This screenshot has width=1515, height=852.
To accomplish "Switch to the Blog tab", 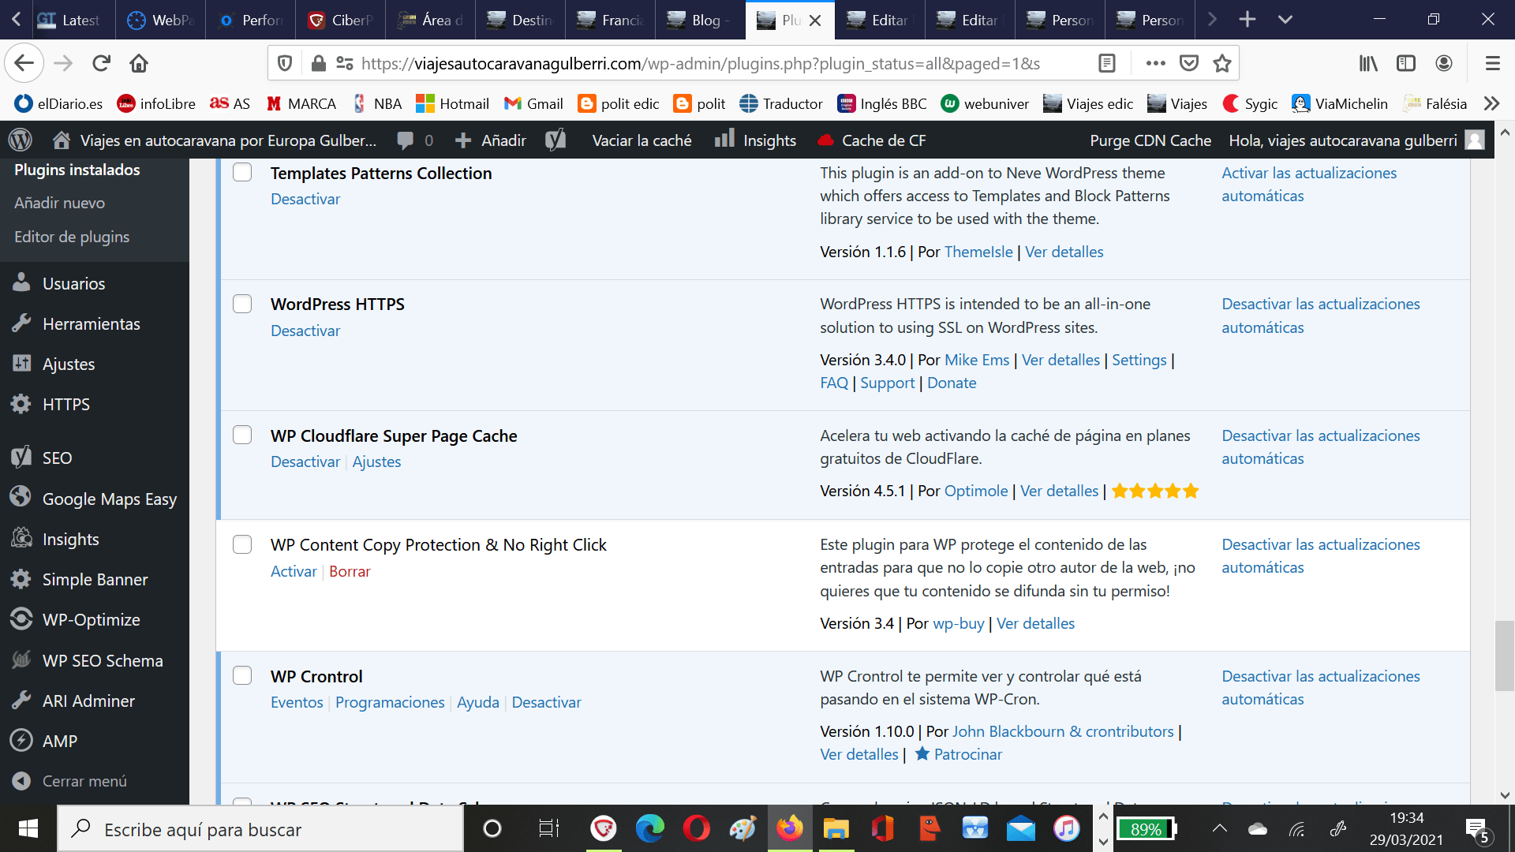I will 699,20.
